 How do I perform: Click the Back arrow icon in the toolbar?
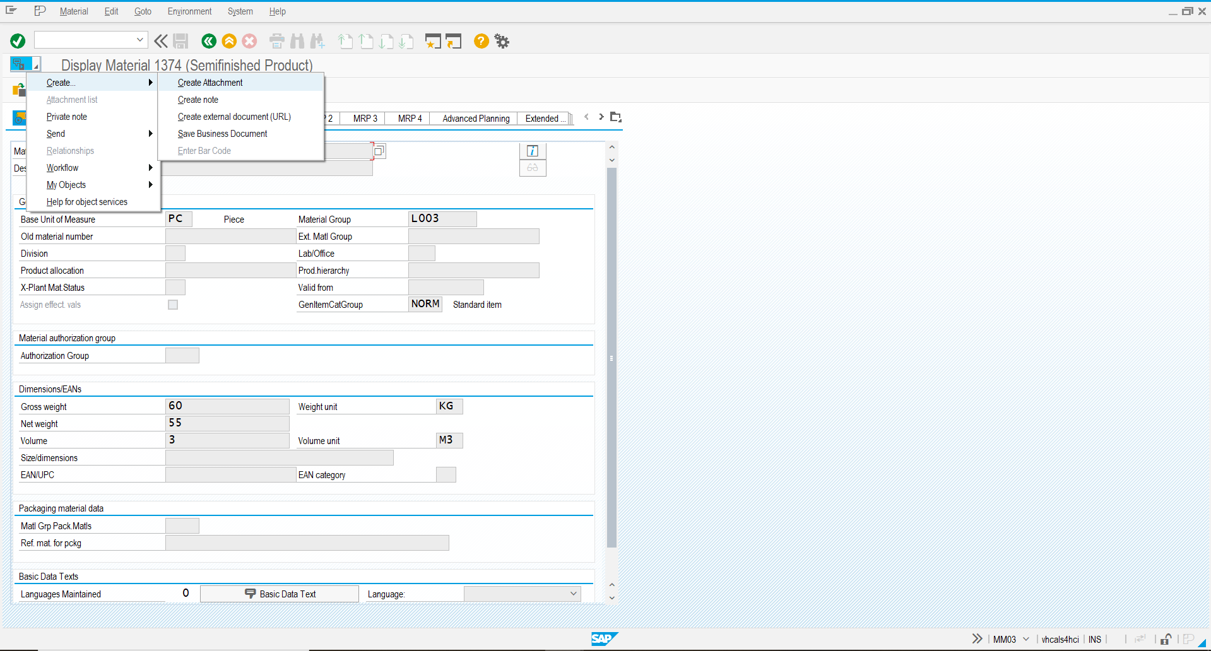[x=209, y=40]
